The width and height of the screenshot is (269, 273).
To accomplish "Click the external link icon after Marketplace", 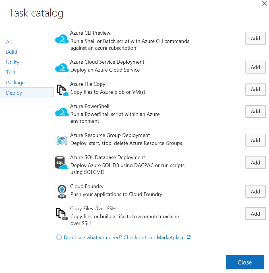I will (x=189, y=237).
